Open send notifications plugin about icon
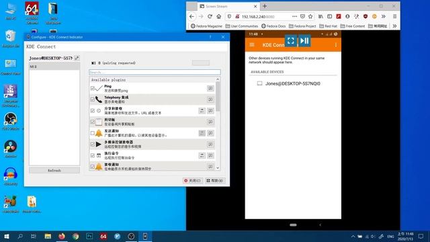 (x=210, y=133)
